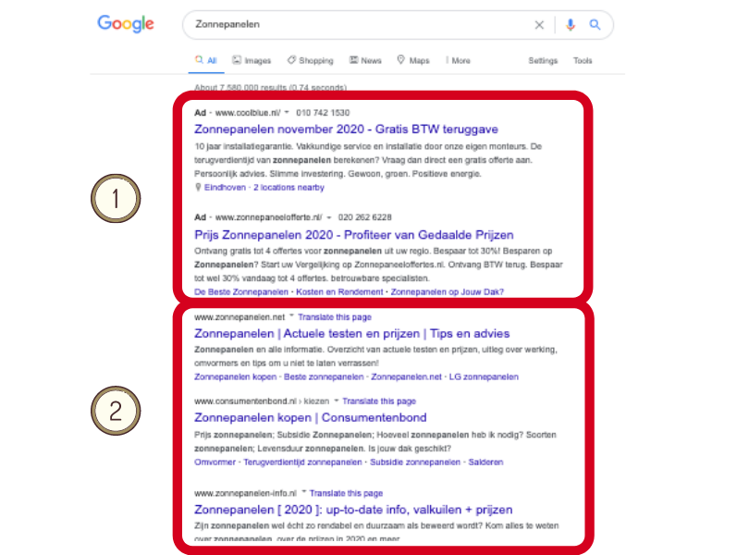The width and height of the screenshot is (749, 555).
Task: Click inside the Zonnepanelen search field
Action: pos(361,25)
